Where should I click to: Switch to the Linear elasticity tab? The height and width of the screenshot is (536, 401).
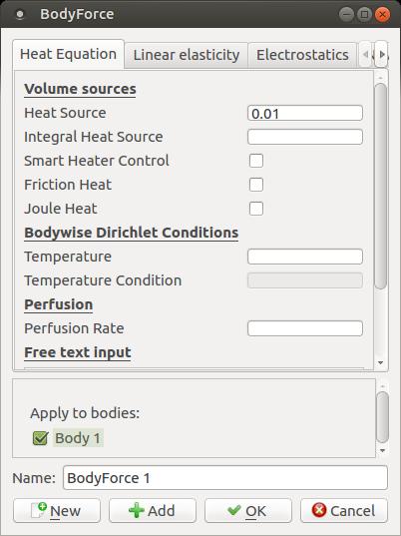tap(187, 55)
